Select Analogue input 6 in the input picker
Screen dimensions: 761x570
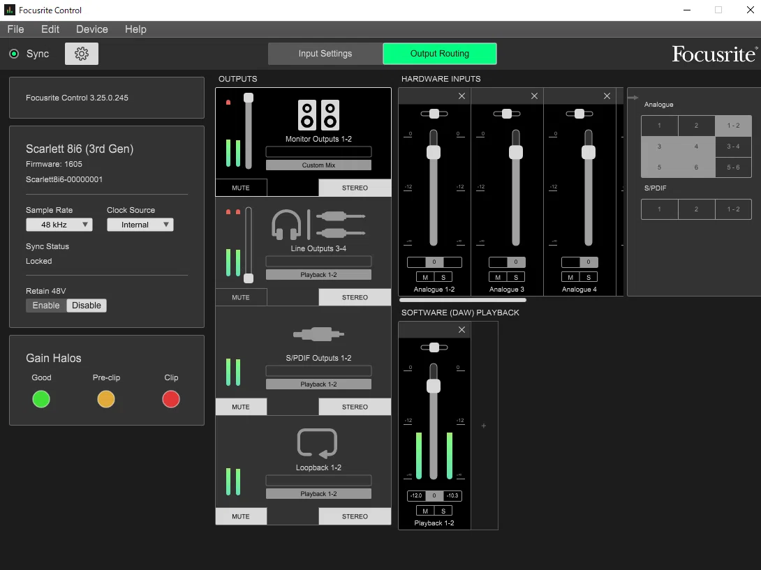tap(697, 167)
